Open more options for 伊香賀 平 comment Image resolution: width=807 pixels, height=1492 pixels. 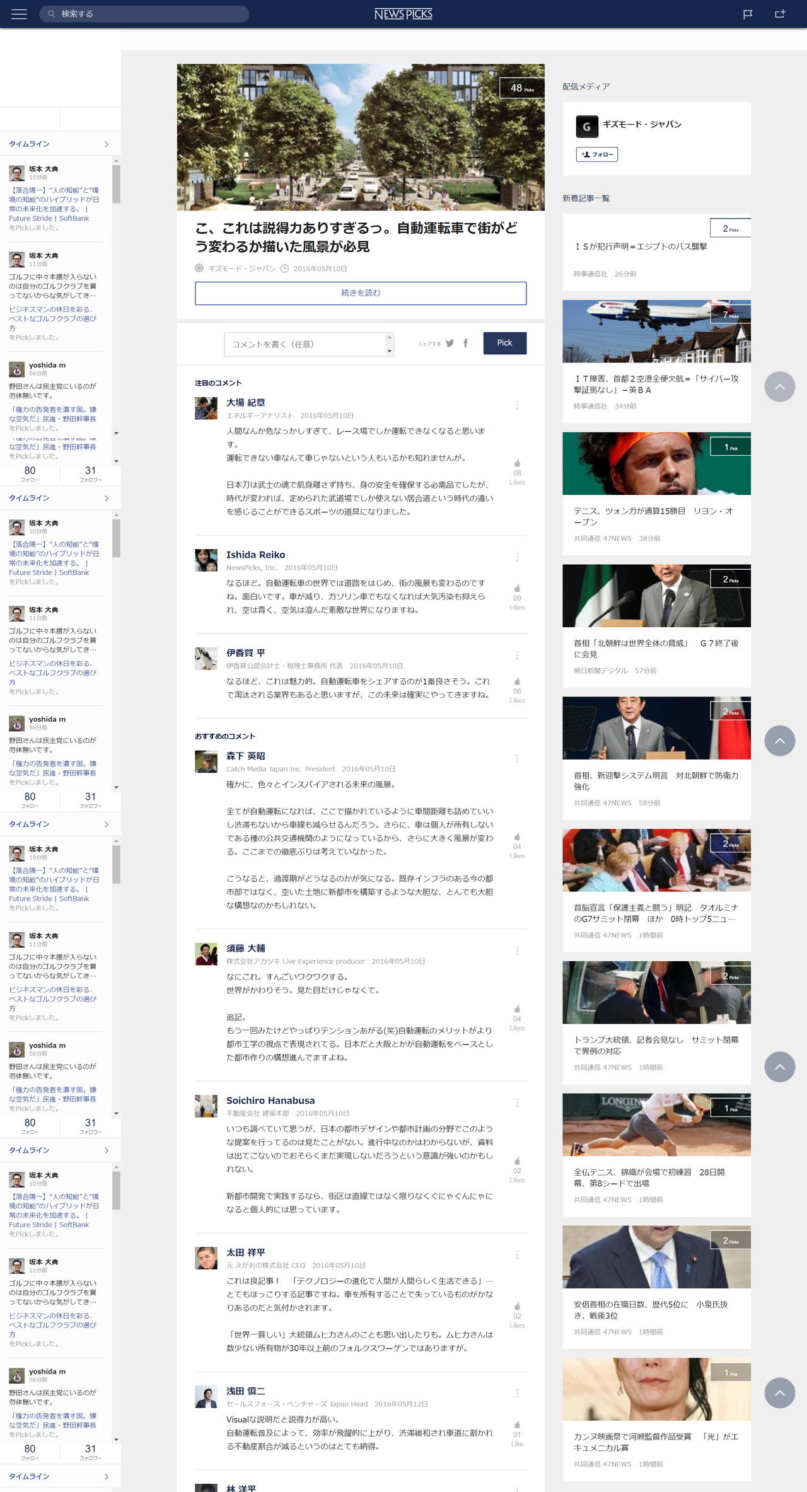[x=517, y=656]
